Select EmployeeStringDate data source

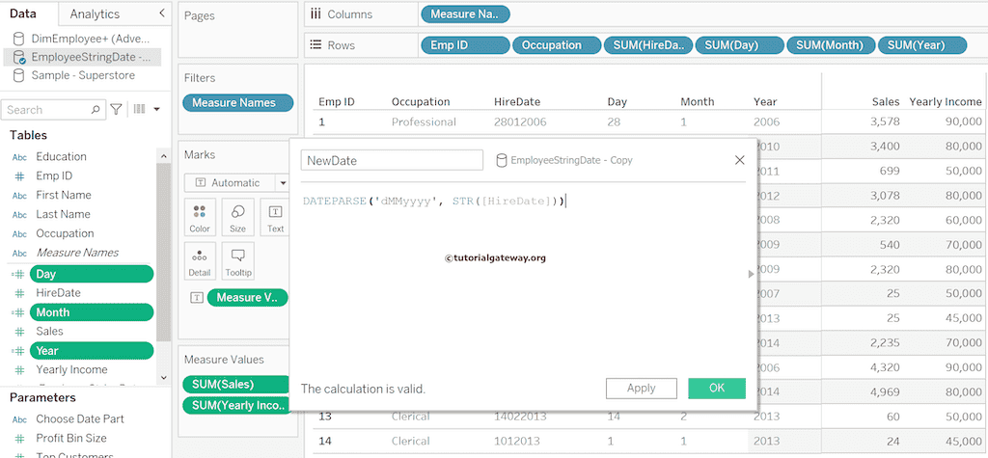82,57
